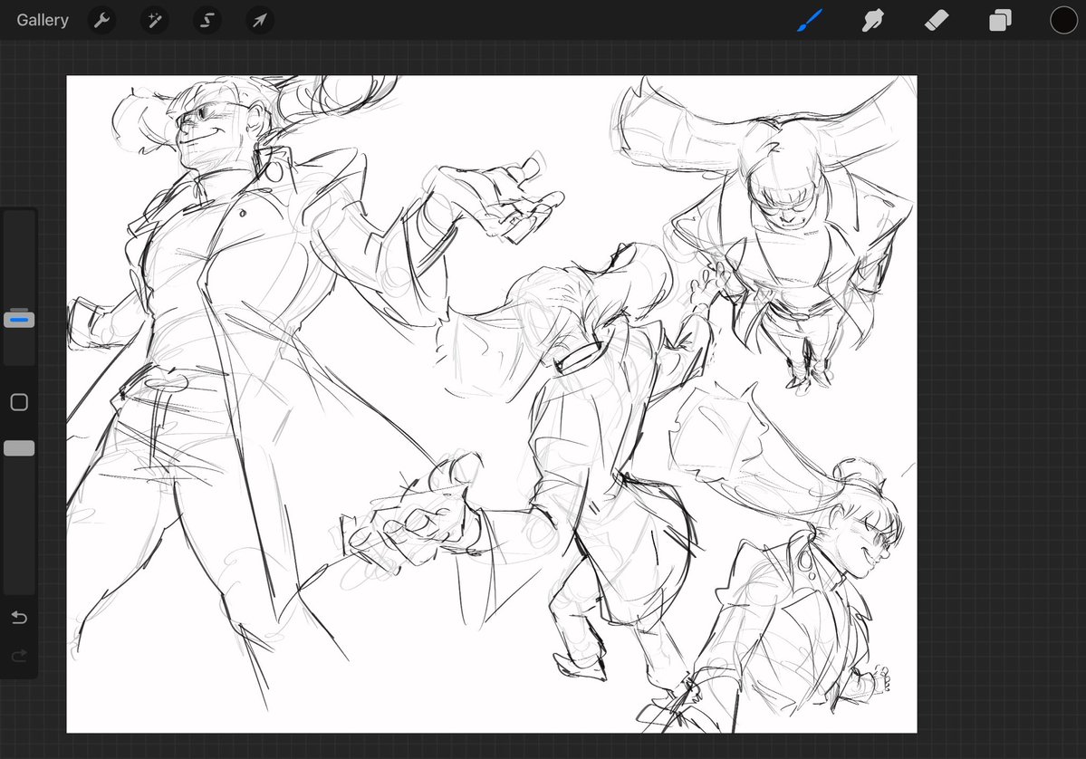Image resolution: width=1086 pixels, height=759 pixels.
Task: Click the brush size slider handle
Action: tap(19, 319)
